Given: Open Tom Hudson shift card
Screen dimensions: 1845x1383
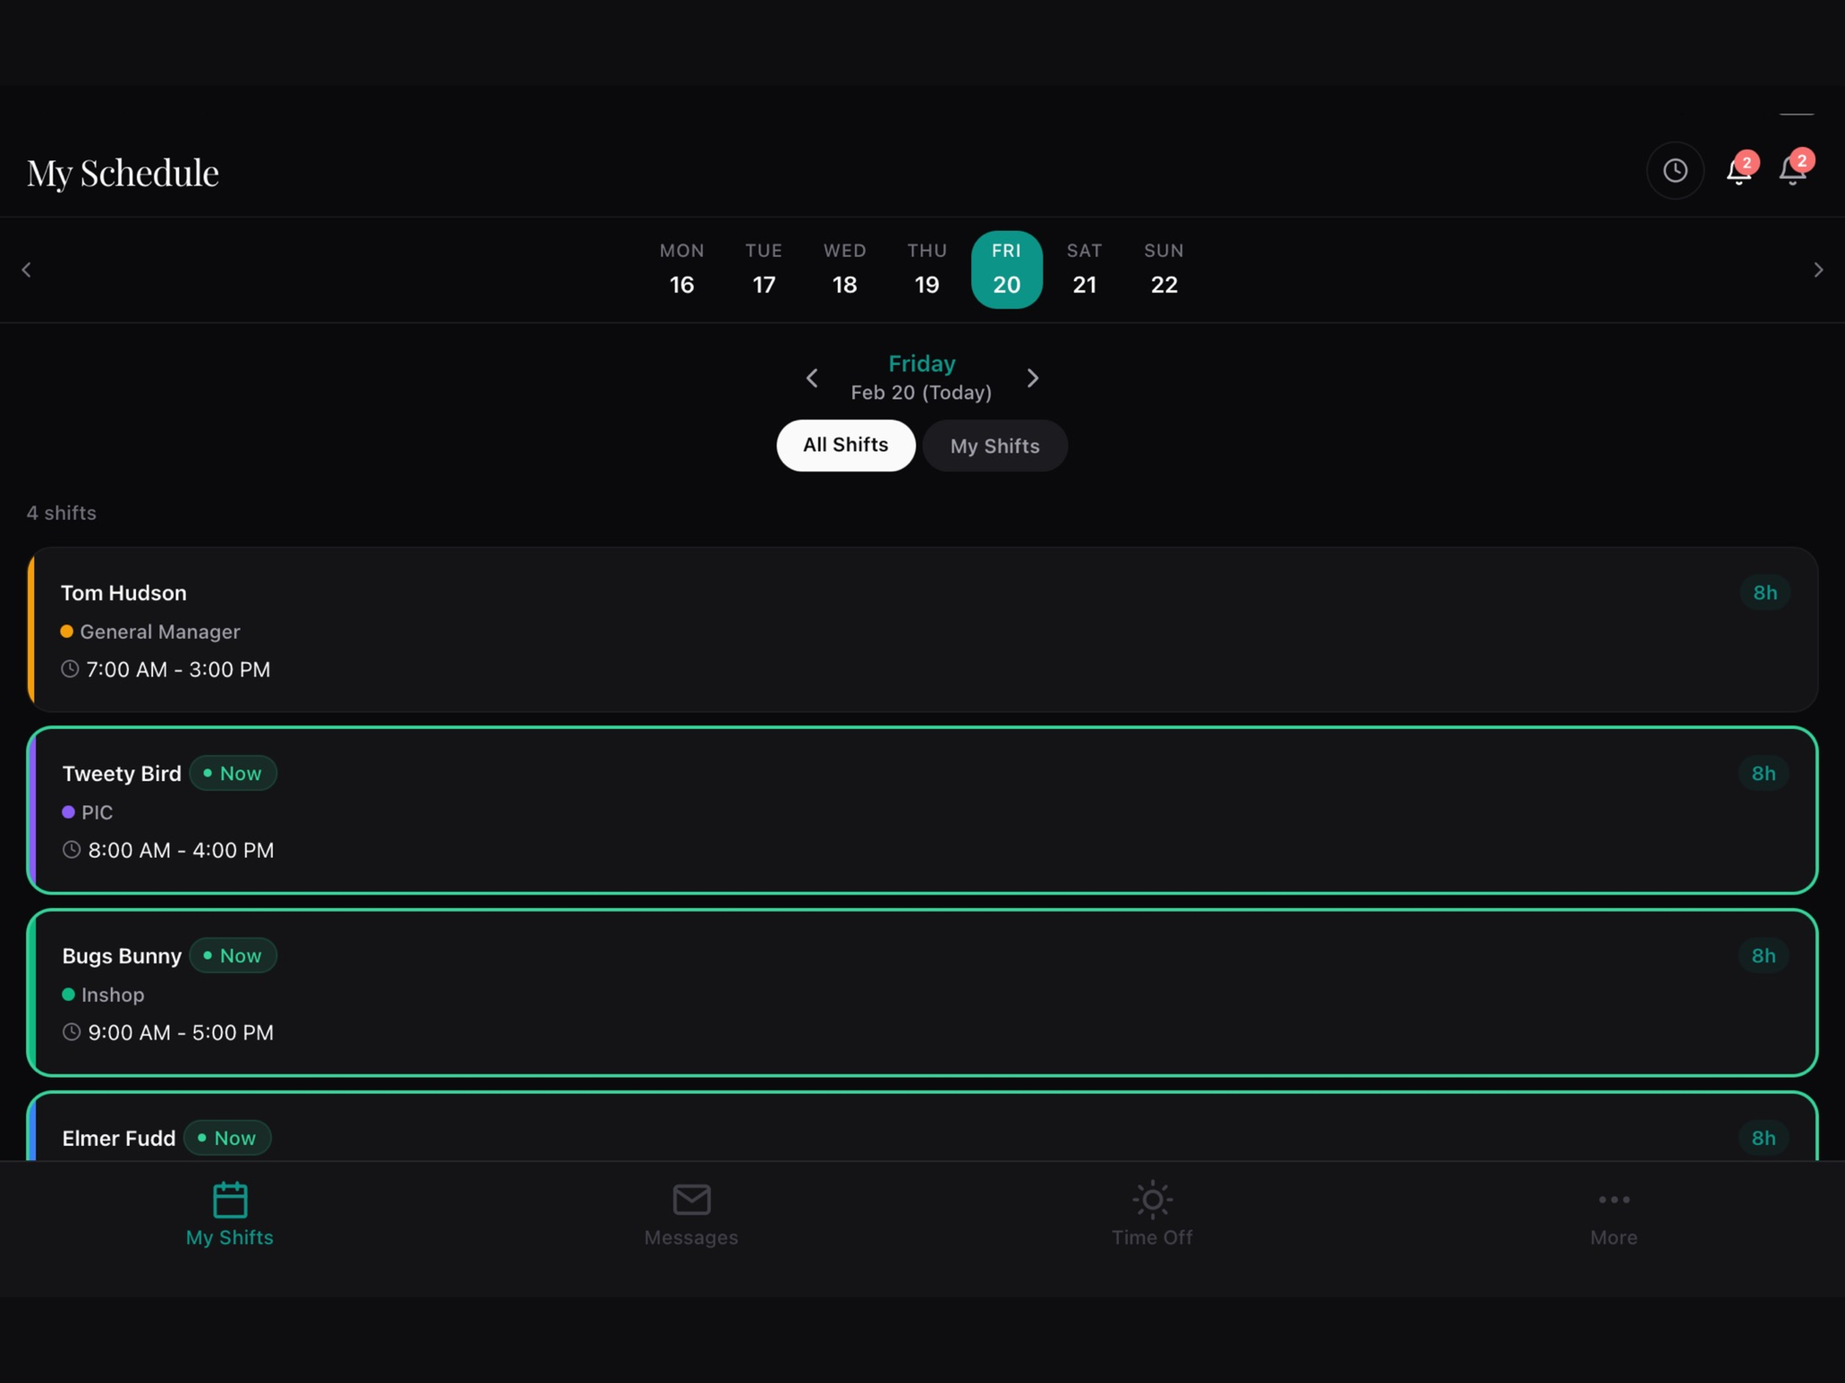Looking at the screenshot, I should [x=922, y=630].
